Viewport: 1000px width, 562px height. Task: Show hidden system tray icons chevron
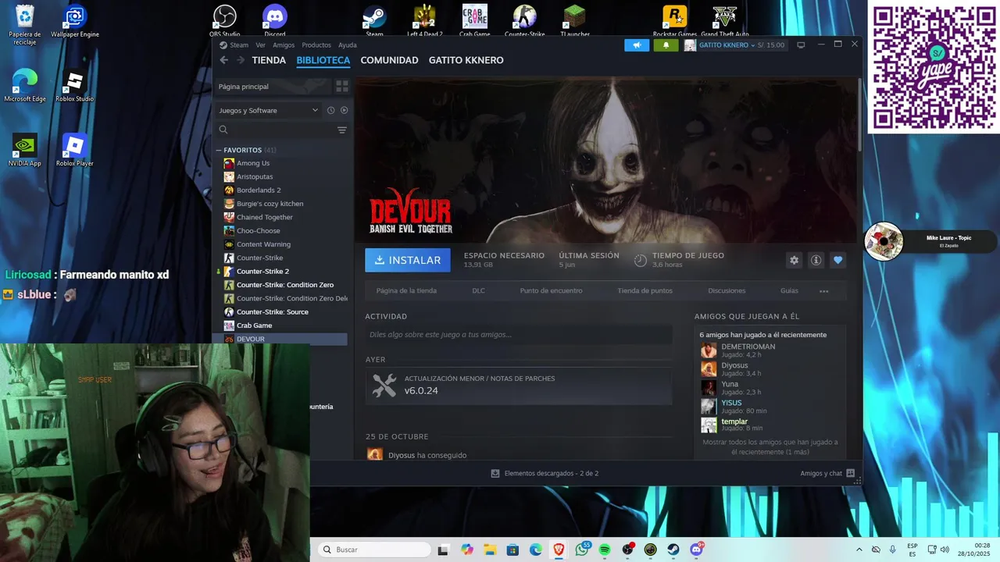(x=859, y=550)
